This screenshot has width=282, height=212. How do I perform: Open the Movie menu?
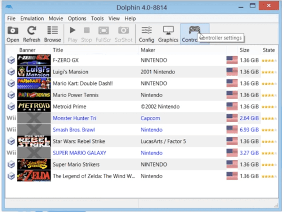click(56, 18)
